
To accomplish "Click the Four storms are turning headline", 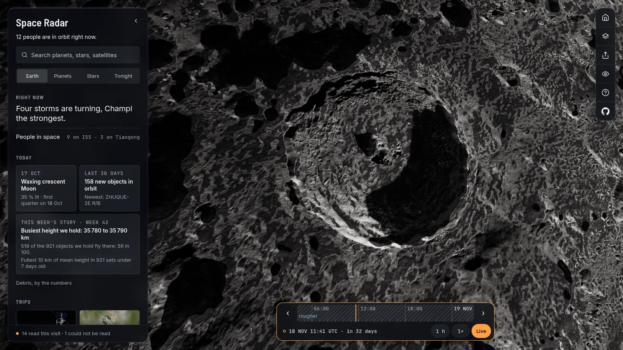I will (x=74, y=114).
